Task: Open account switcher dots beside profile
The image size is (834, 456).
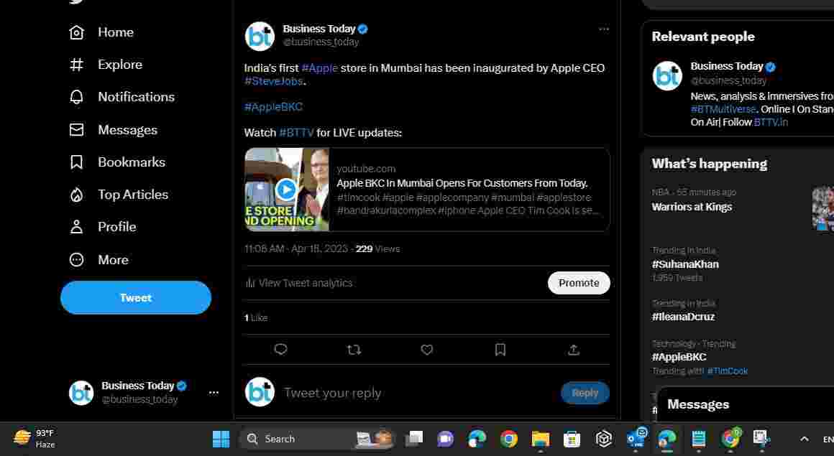Action: pos(214,393)
